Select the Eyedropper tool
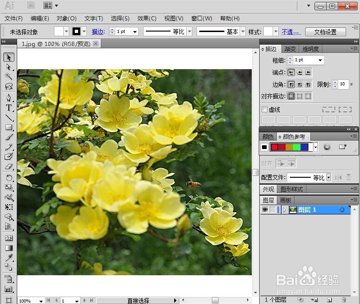The image size is (360, 304). tap(9, 258)
